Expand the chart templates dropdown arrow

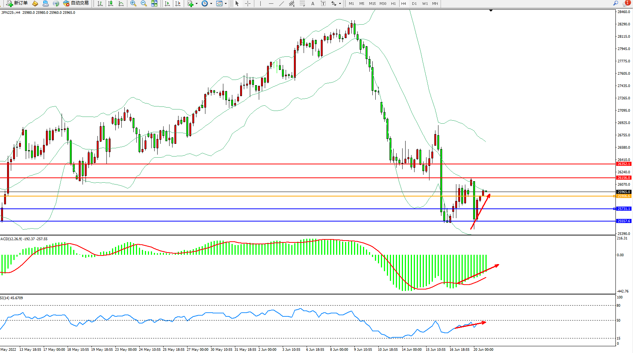[226, 3]
